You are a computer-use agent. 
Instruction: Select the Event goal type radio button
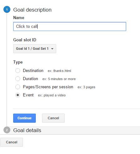[x=18, y=95]
